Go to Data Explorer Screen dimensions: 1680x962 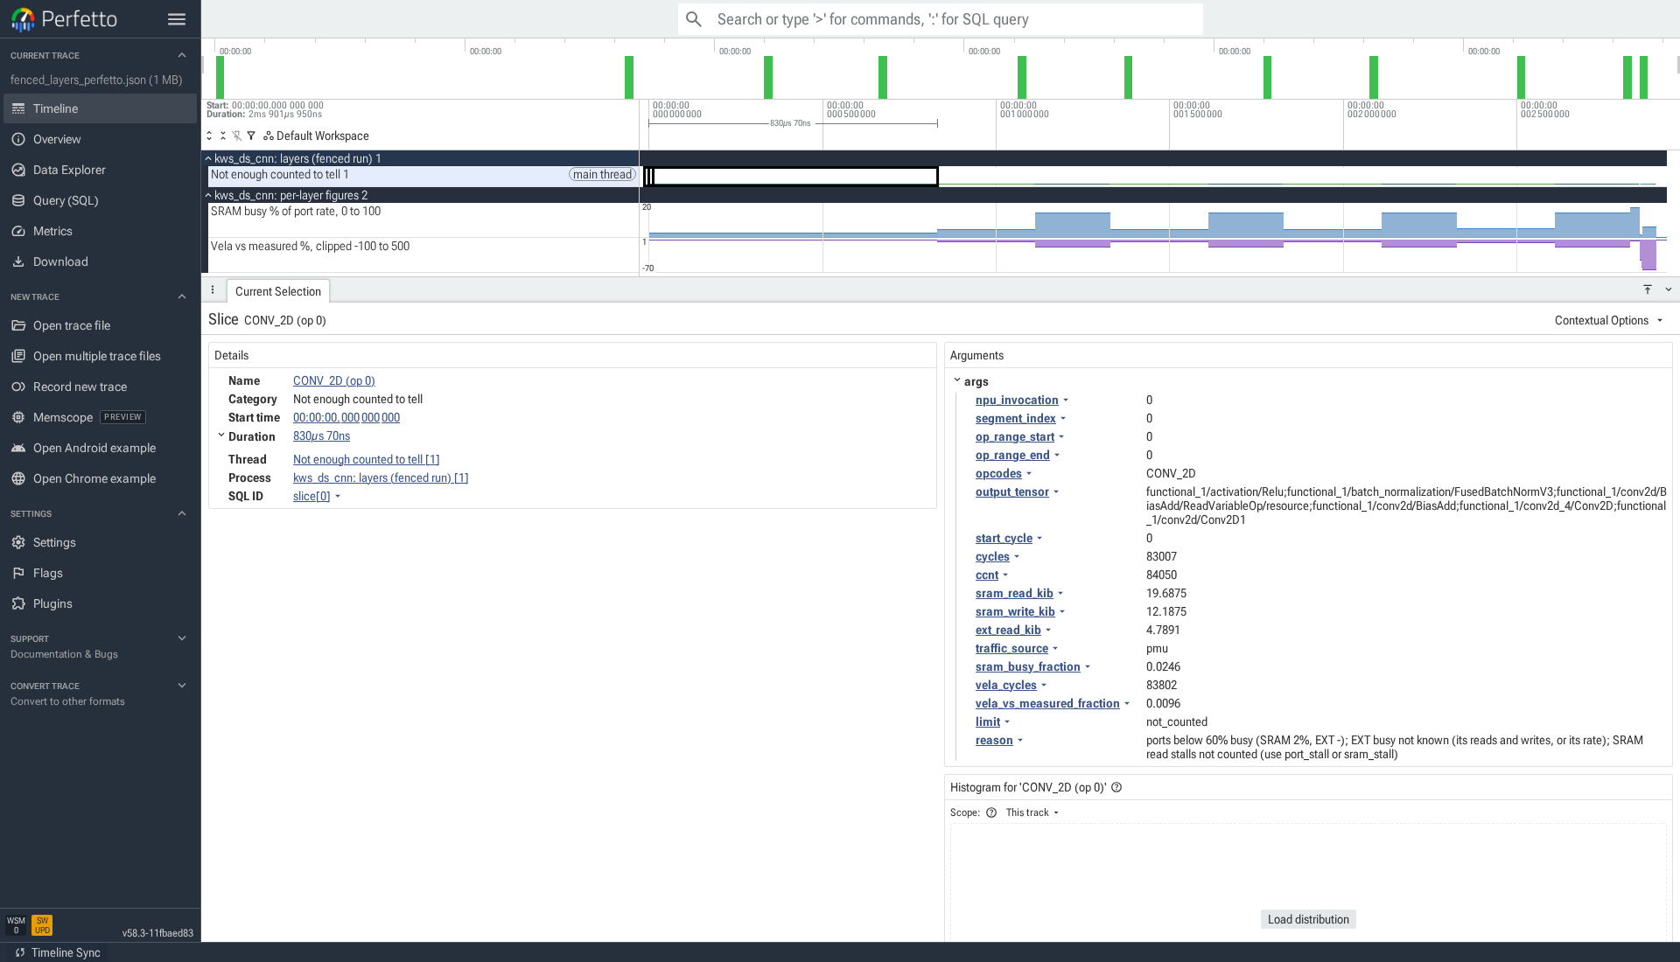click(x=100, y=170)
